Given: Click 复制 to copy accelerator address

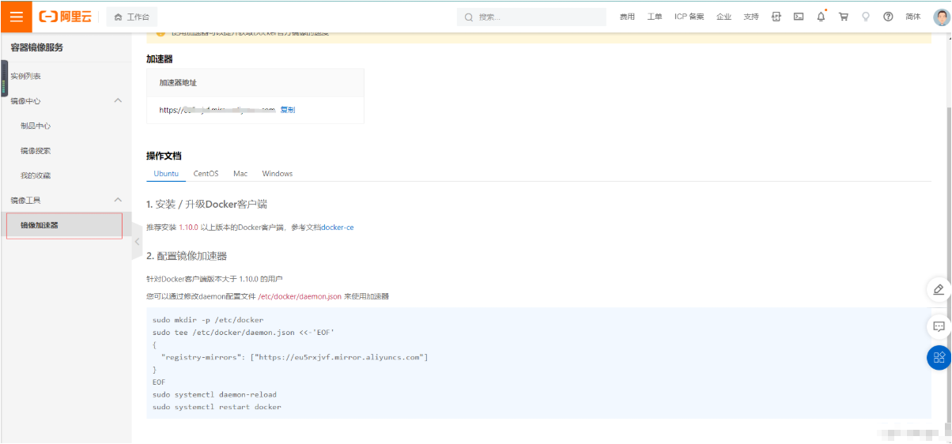Looking at the screenshot, I should (288, 111).
